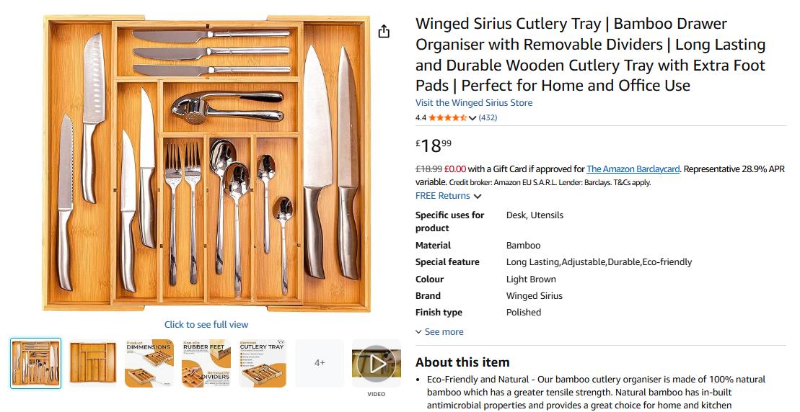
Task: Select the empty bamboo tray thumbnail
Action: (93, 364)
